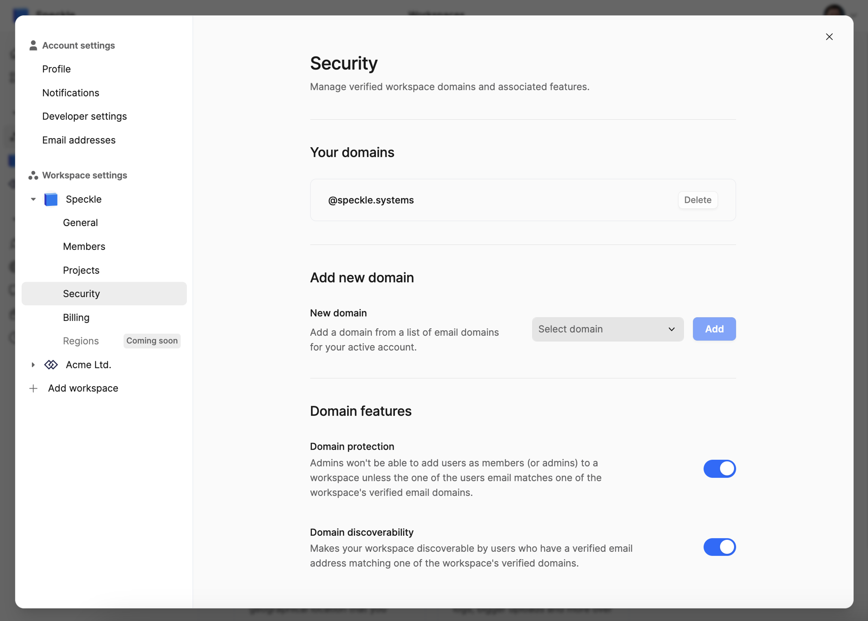Click the Speckle blue cube logo
The image size is (868, 621).
tap(51, 199)
